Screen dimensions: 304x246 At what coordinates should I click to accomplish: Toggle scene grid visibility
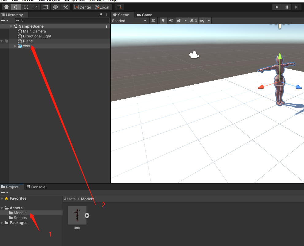(202, 21)
